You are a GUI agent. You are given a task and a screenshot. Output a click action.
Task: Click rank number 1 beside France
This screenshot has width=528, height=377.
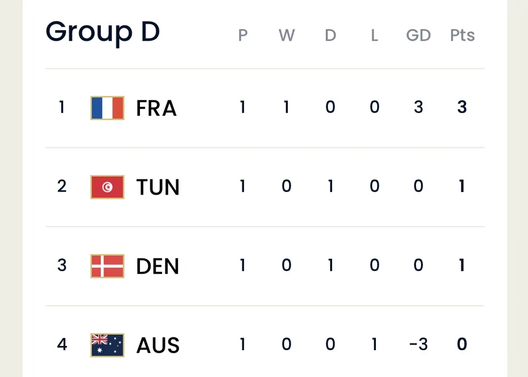[x=62, y=108]
